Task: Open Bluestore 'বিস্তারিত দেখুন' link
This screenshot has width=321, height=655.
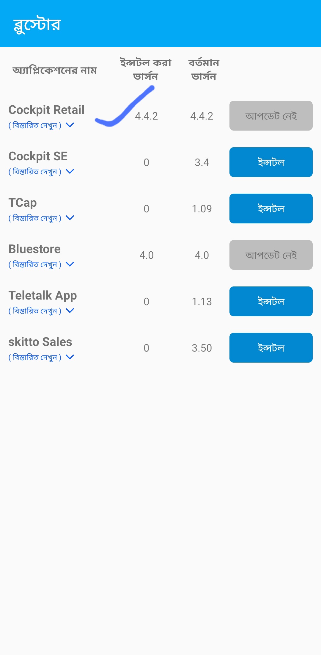Action: pyautogui.click(x=35, y=265)
